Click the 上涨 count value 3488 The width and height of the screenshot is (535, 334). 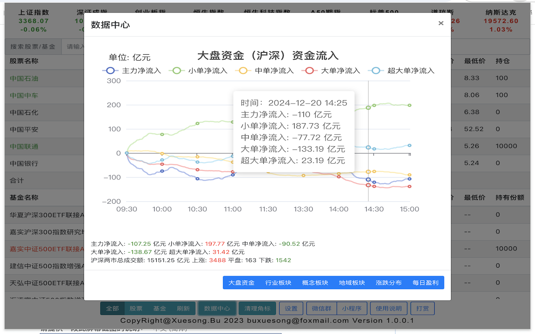pos(217,260)
